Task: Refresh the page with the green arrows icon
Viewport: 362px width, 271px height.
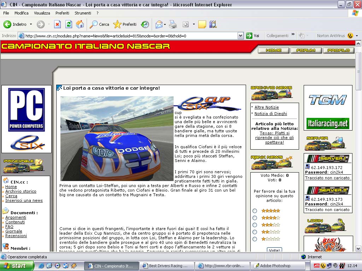Action: (69, 24)
